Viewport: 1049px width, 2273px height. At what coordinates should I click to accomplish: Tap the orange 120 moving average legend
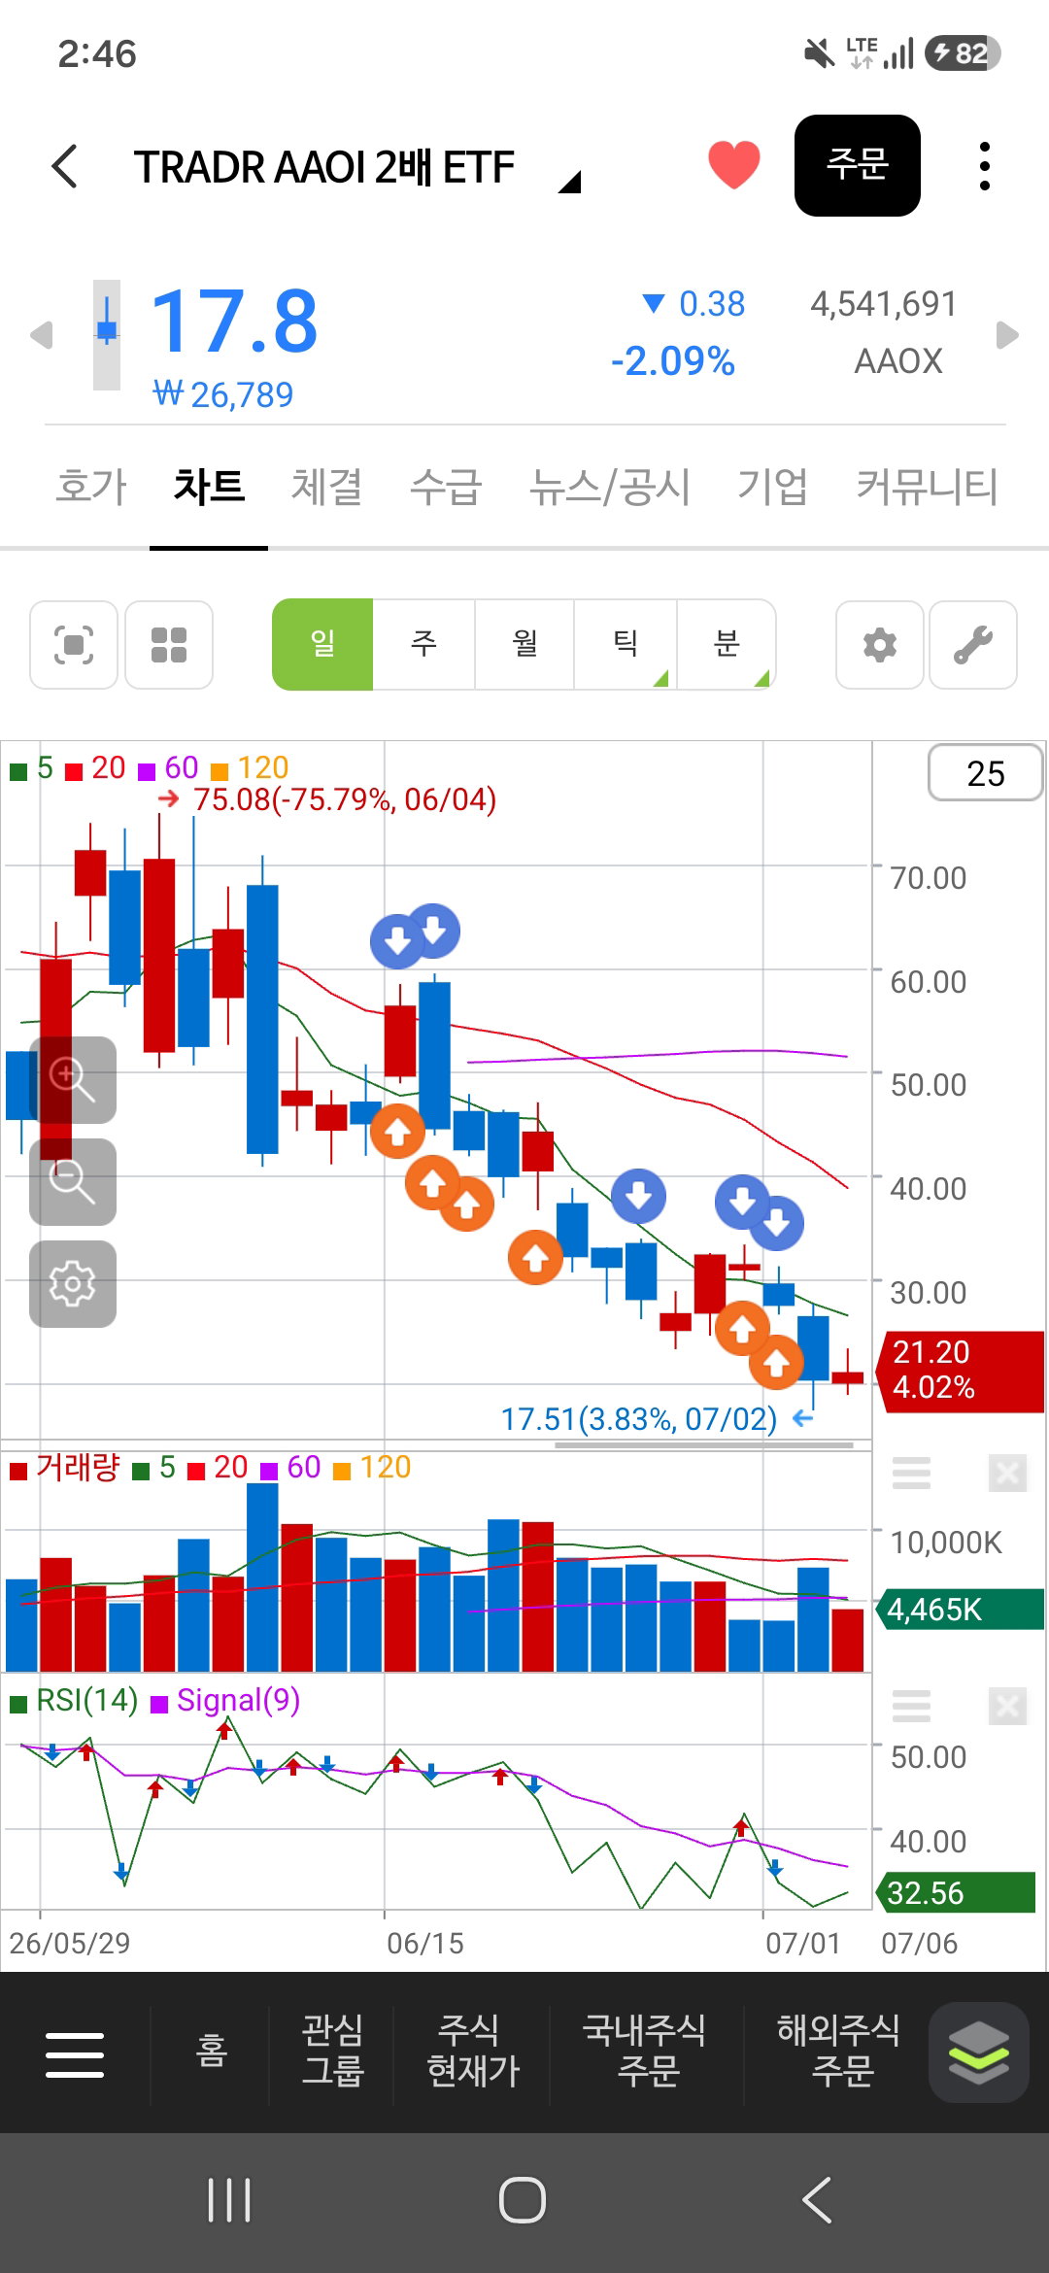pyautogui.click(x=250, y=768)
